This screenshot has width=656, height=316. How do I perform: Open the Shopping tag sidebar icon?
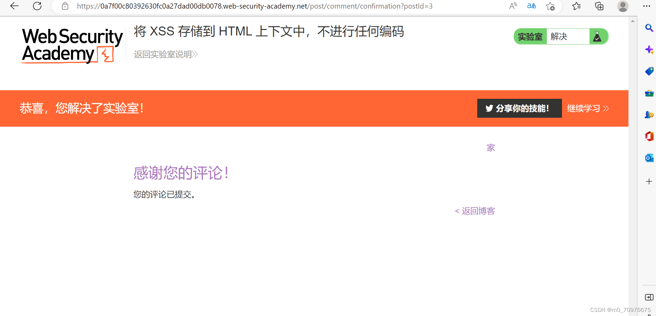coord(649,71)
